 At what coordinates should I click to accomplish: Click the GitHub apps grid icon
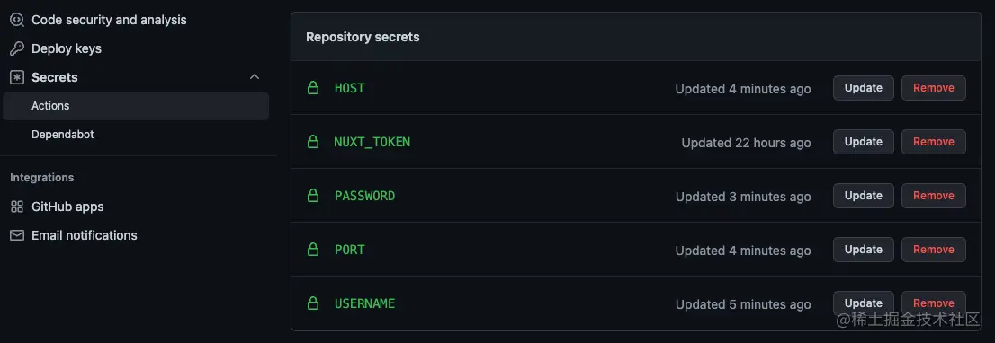[17, 207]
